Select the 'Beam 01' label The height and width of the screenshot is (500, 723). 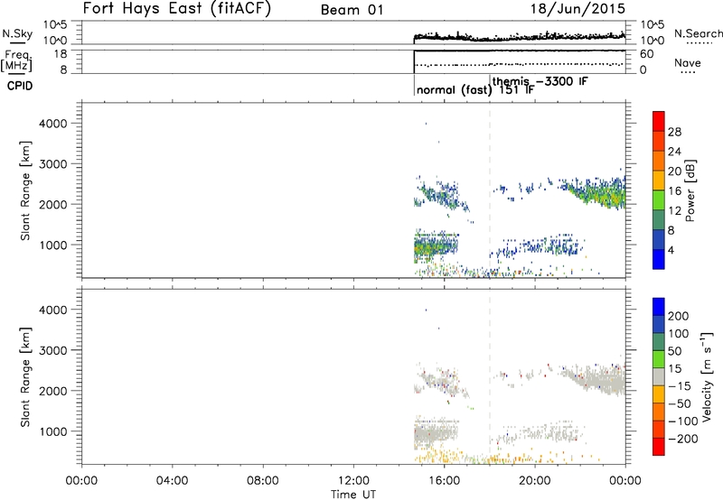(x=352, y=10)
